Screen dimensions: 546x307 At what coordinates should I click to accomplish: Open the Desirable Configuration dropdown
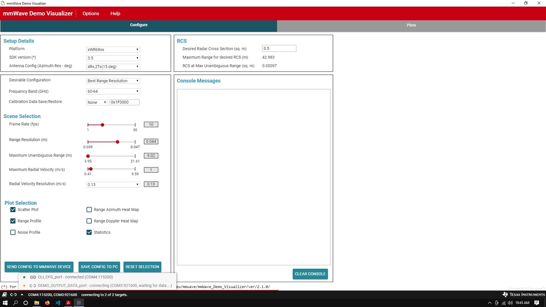coord(113,81)
